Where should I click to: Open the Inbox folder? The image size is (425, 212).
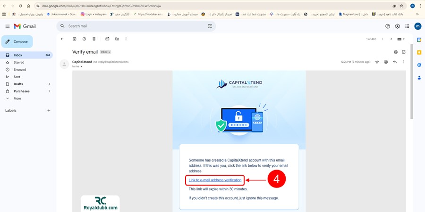26,55
